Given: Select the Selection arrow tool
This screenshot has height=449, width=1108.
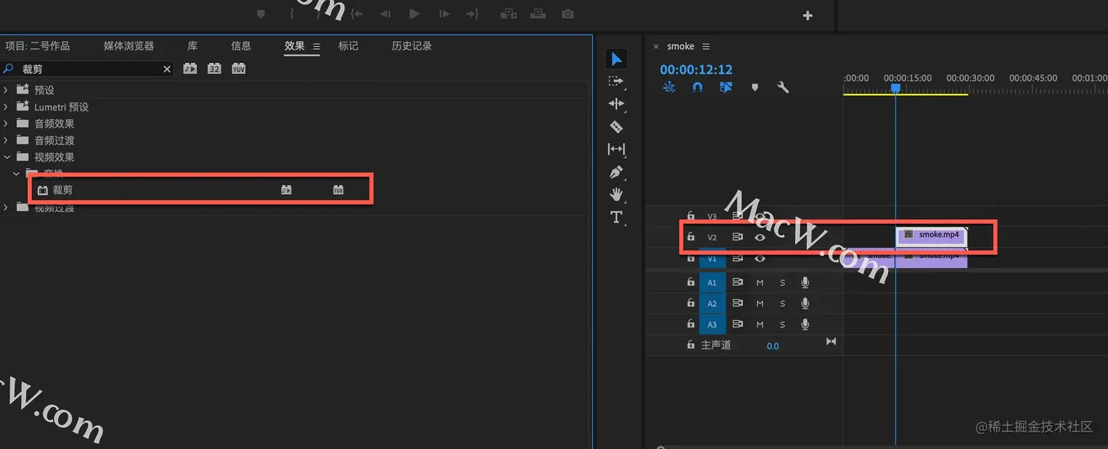Looking at the screenshot, I should [x=617, y=59].
